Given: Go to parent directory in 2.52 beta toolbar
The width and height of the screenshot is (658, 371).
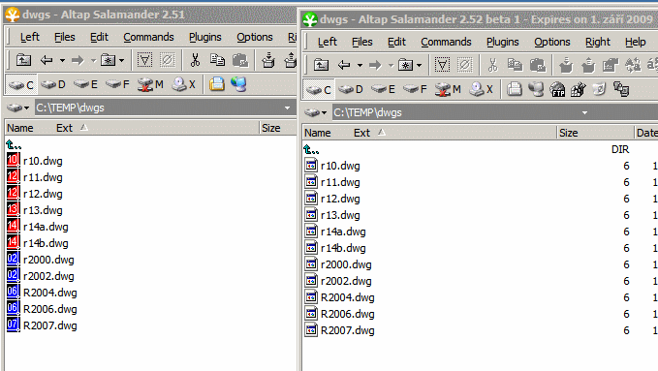Looking at the screenshot, I should pos(321,65).
